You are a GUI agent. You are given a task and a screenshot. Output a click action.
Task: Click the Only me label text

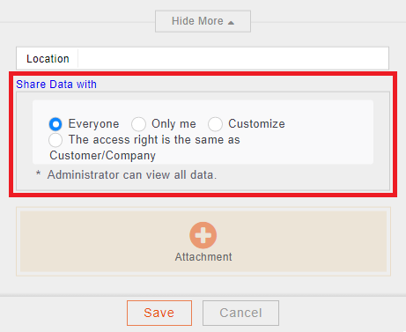pos(173,124)
